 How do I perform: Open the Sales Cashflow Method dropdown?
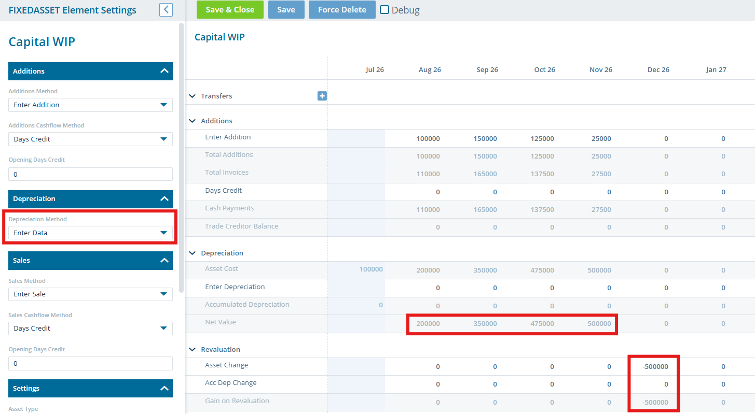[90, 328]
